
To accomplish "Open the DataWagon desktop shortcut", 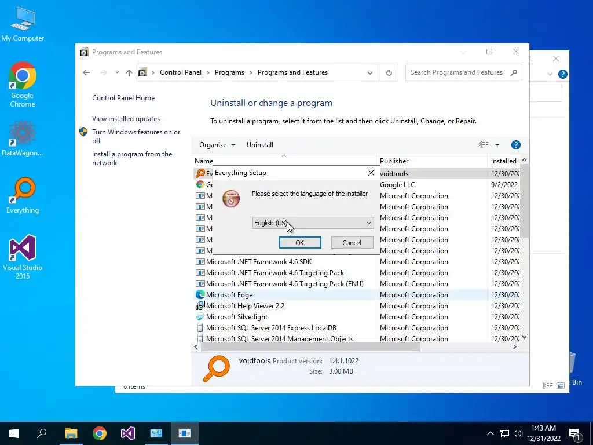I will pos(23,138).
